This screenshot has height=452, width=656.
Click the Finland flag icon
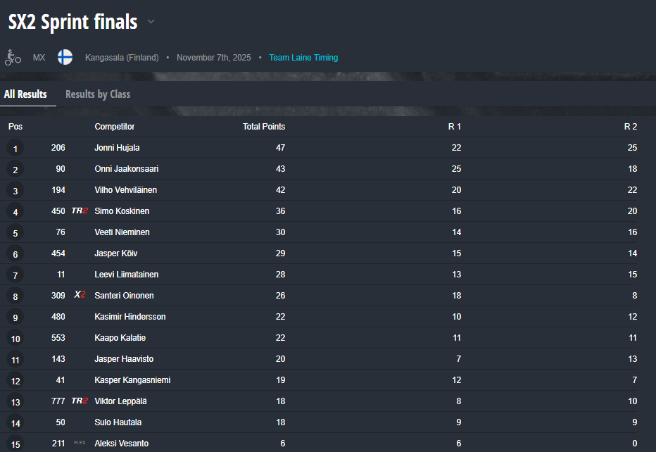point(65,57)
